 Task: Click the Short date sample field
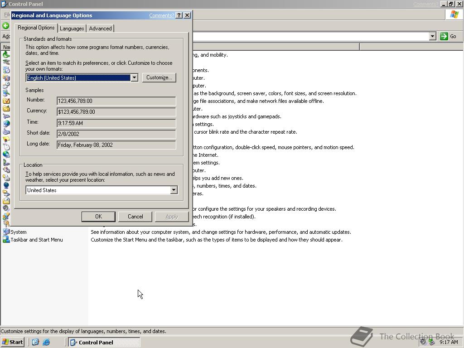(x=116, y=134)
